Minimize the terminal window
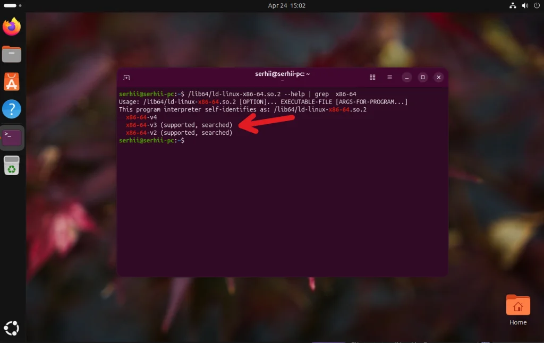Screen dimensions: 544x343 coord(406,78)
